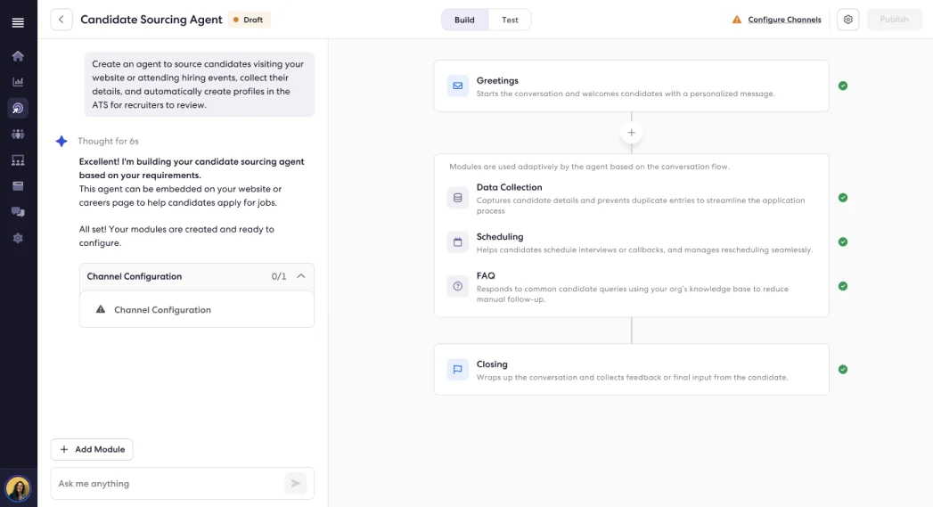Viewport: 933px width, 507px height.
Task: Open the Greetings module card
Action: click(631, 86)
